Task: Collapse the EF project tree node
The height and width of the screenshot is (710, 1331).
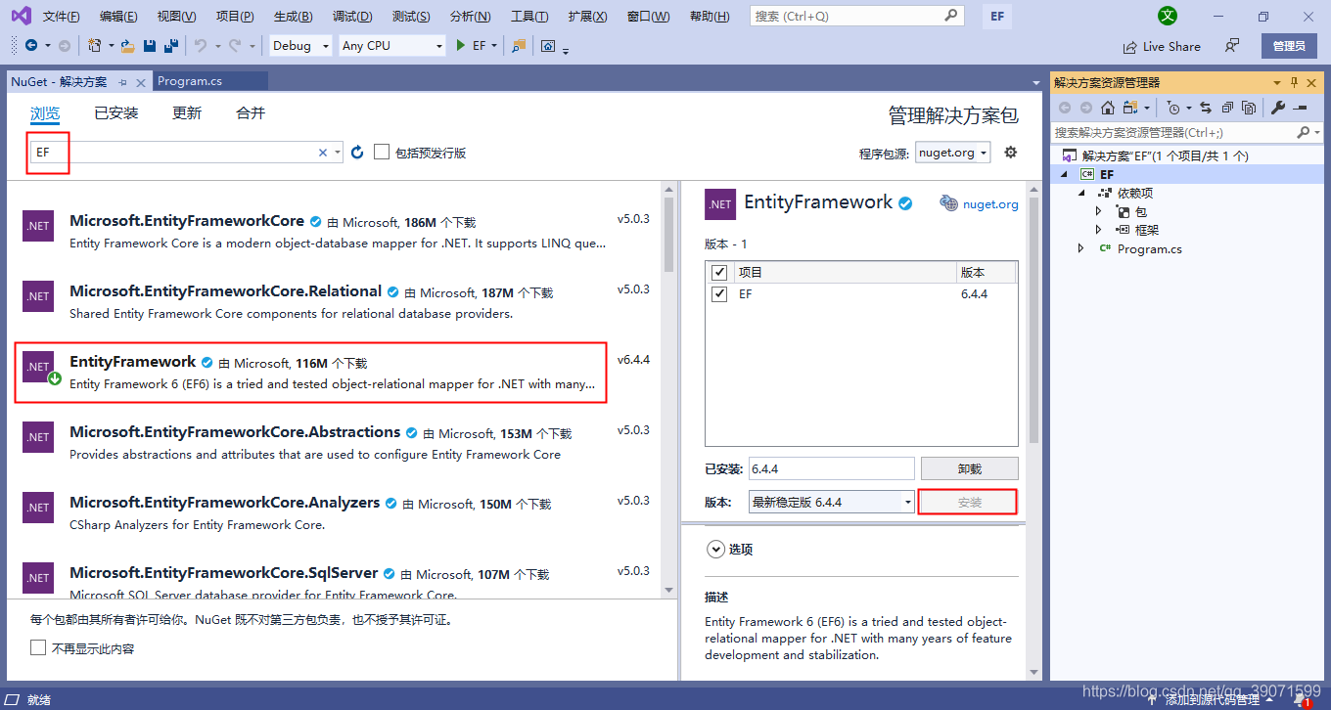Action: coord(1065,174)
